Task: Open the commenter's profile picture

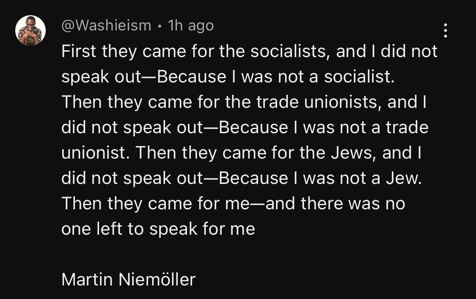Action: pos(30,30)
